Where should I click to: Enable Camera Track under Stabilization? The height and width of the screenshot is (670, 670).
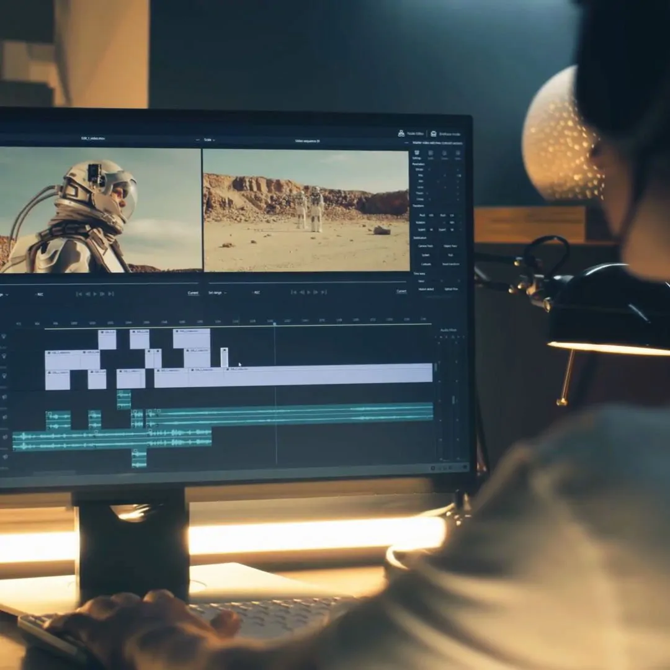tap(426, 246)
